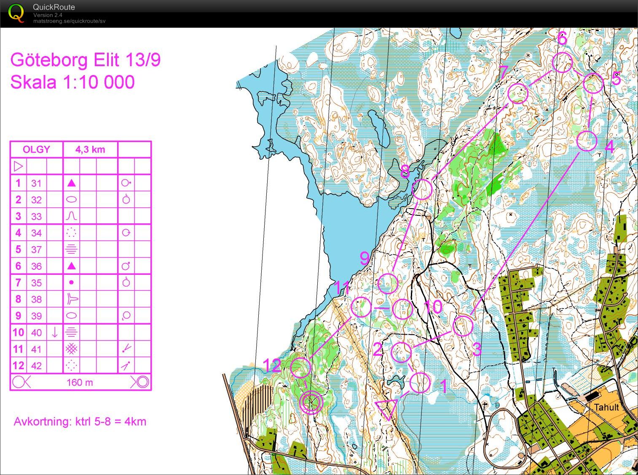
Task: Click control circle 6 on the map
Action: point(563,62)
